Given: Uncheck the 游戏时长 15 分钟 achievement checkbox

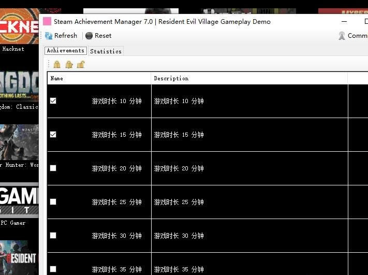Looking at the screenshot, I should 53,135.
